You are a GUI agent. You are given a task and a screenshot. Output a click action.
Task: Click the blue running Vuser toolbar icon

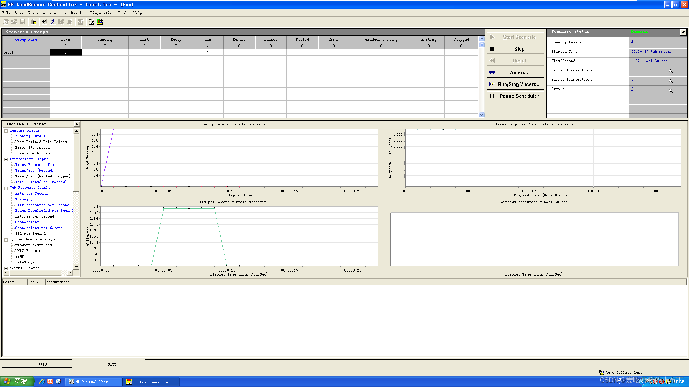tap(53, 22)
